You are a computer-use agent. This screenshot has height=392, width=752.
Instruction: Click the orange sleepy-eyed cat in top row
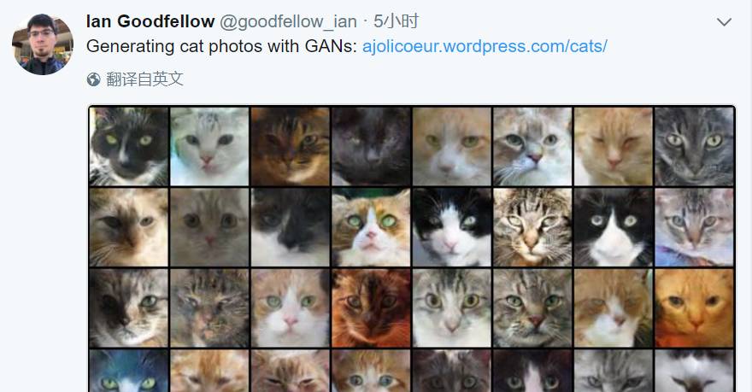coord(614,146)
